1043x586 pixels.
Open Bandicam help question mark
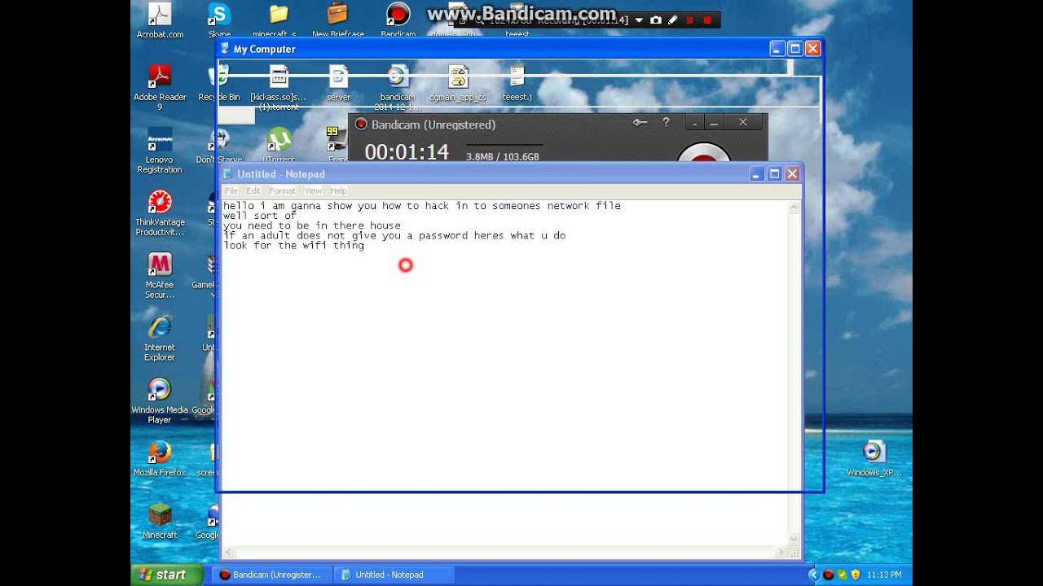pos(666,123)
